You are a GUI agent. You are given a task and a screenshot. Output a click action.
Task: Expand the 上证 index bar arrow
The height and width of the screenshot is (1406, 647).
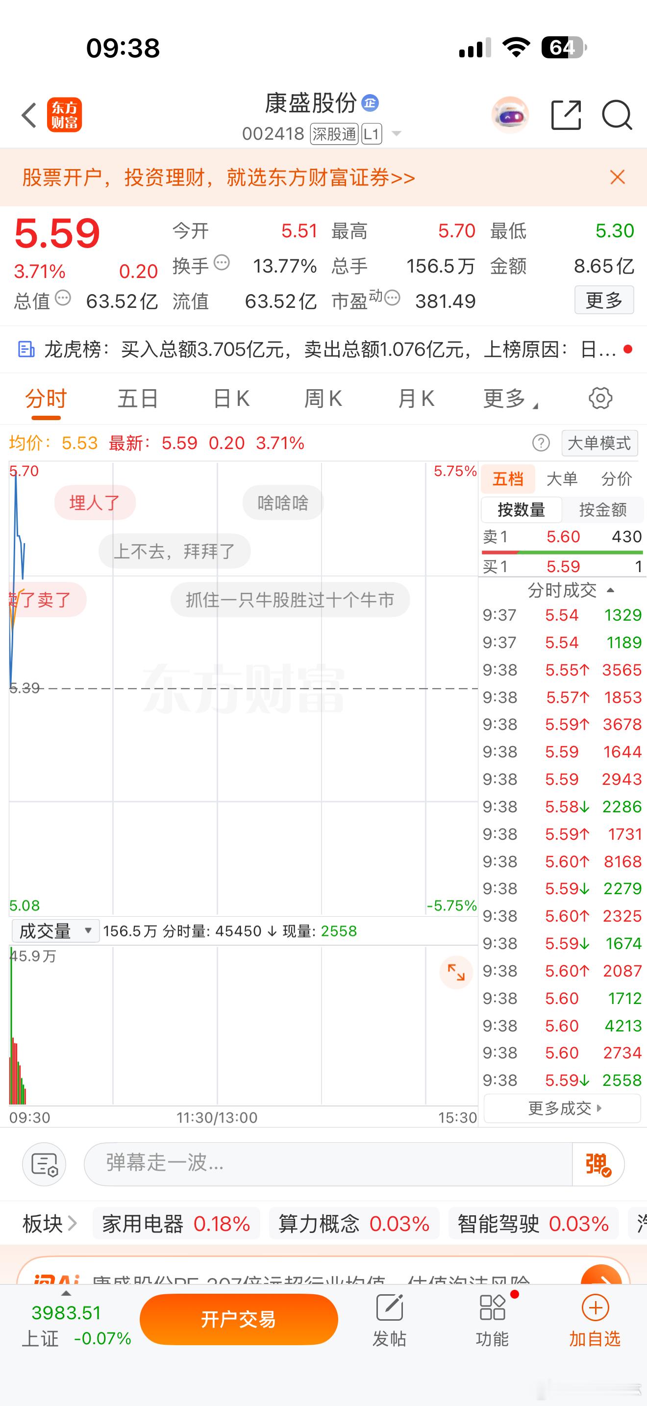[x=66, y=1293]
